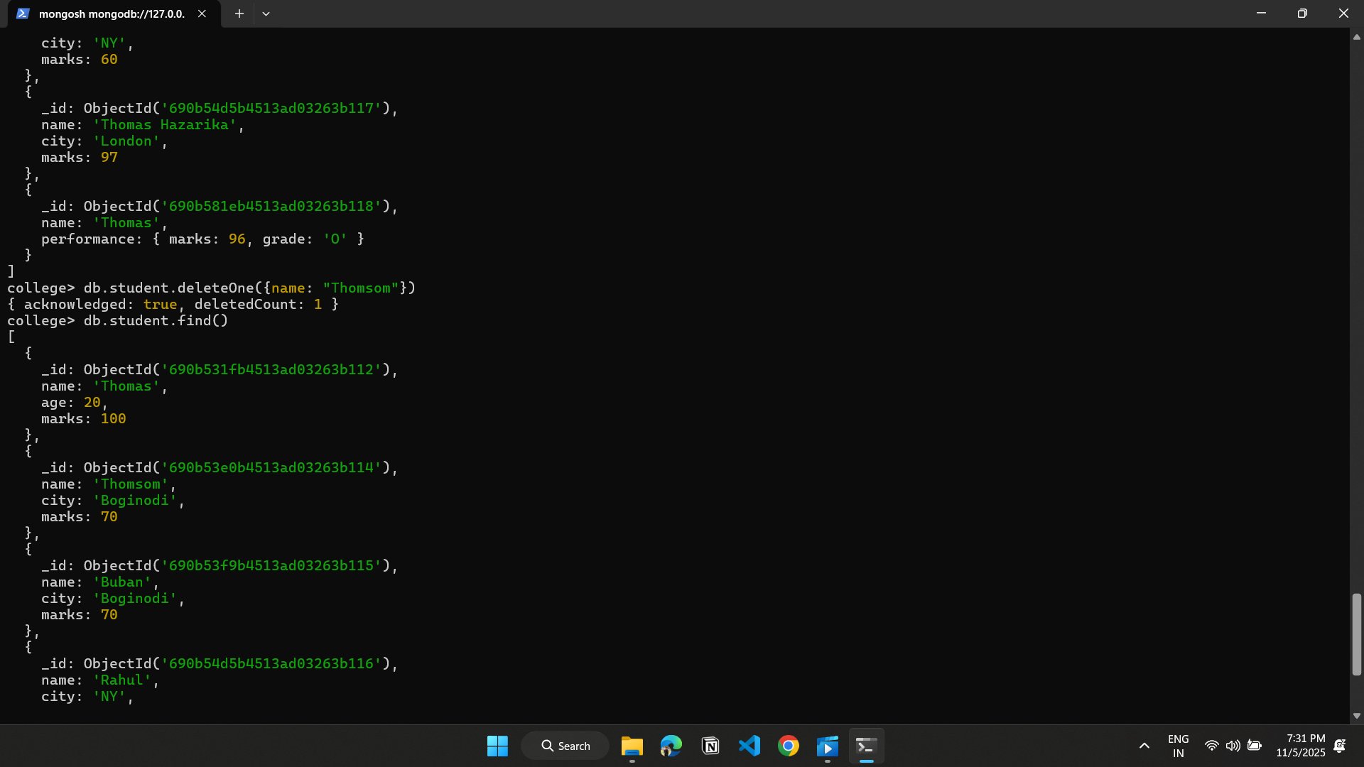Image resolution: width=1364 pixels, height=767 pixels.
Task: Click the scroll down arrow of terminal
Action: 1356,716
